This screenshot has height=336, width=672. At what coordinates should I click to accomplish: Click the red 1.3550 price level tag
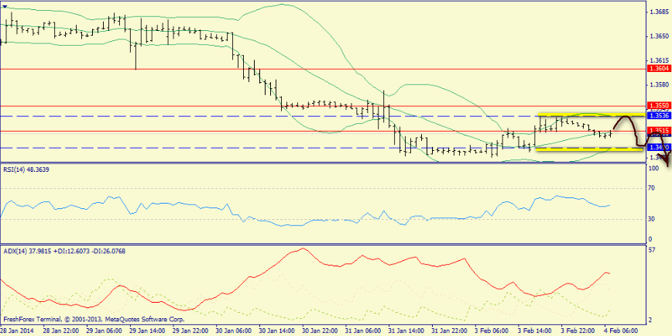pos(658,105)
